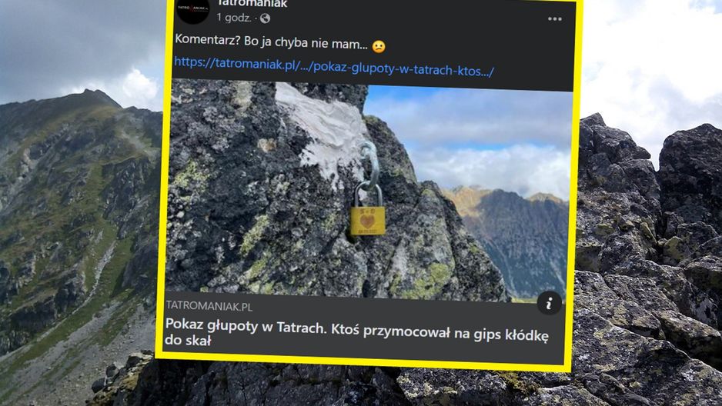This screenshot has height=406, width=722.
Task: Click the TATROMANIAK.PL source label
Action: tap(209, 306)
